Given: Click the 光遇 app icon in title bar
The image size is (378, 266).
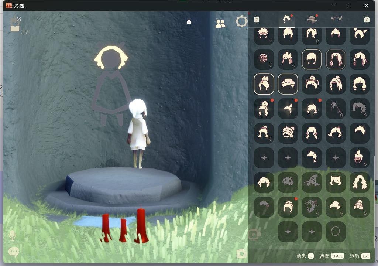Looking at the screenshot, I should 9,6.
